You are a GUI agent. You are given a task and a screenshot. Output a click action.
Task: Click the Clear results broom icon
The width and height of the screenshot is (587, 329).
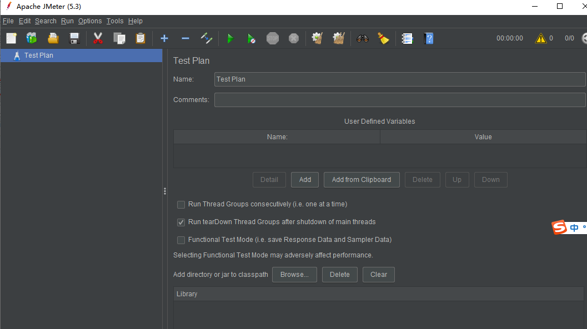(x=317, y=38)
